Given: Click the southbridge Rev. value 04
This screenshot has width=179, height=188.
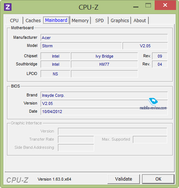Looking at the screenshot, I should (x=160, y=64).
